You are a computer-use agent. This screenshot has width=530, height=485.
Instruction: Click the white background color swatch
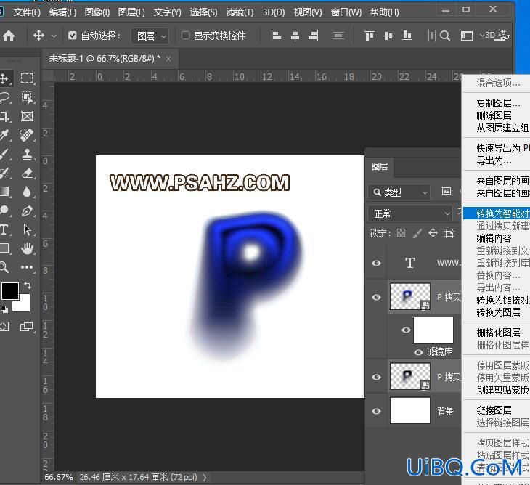[x=24, y=305]
